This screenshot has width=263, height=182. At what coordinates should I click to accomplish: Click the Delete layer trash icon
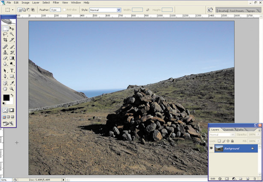coord(254,179)
